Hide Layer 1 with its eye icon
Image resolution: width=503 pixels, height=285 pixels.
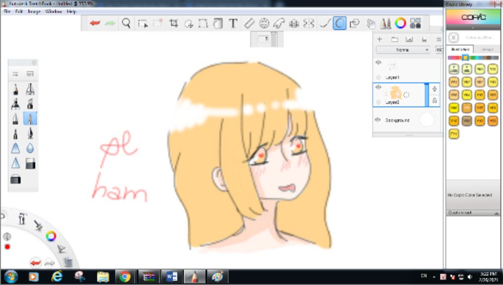378,62
